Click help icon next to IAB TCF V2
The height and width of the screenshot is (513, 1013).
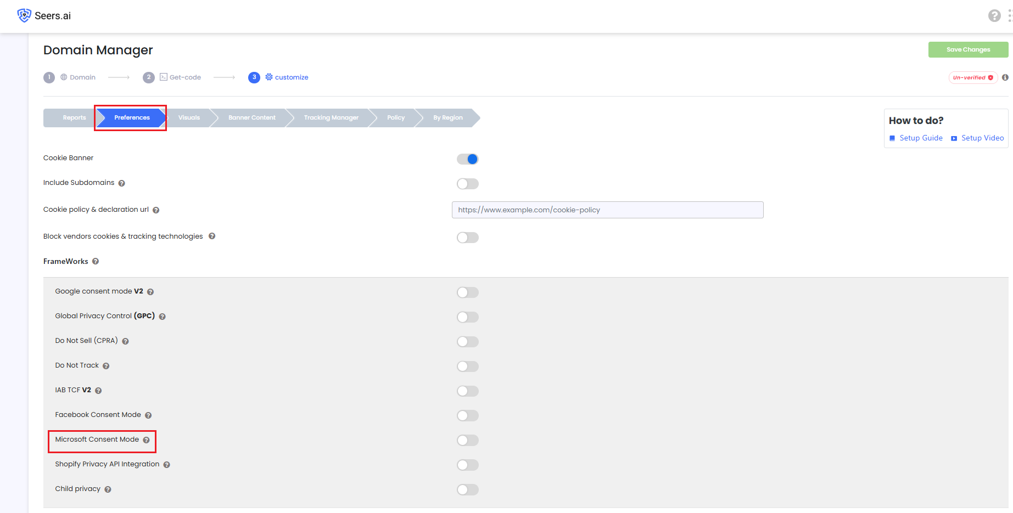click(x=98, y=391)
